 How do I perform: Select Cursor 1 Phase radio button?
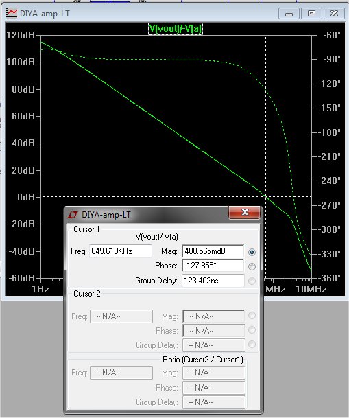point(252,266)
